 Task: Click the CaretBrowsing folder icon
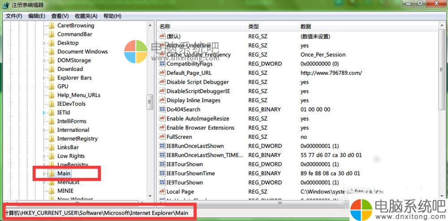click(x=52, y=26)
